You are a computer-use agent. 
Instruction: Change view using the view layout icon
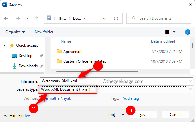pos(167,32)
